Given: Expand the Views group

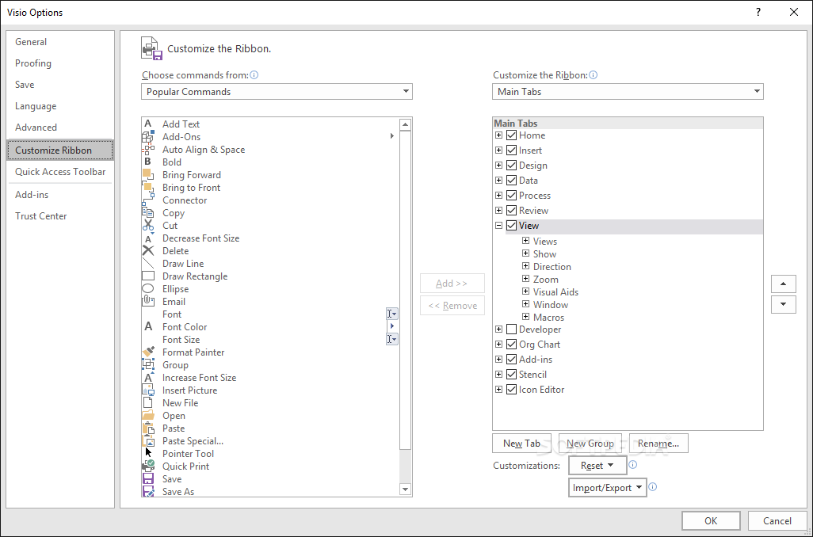Looking at the screenshot, I should pyautogui.click(x=525, y=241).
